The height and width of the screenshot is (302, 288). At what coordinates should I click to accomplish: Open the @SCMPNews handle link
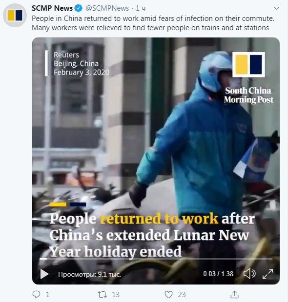pos(107,8)
